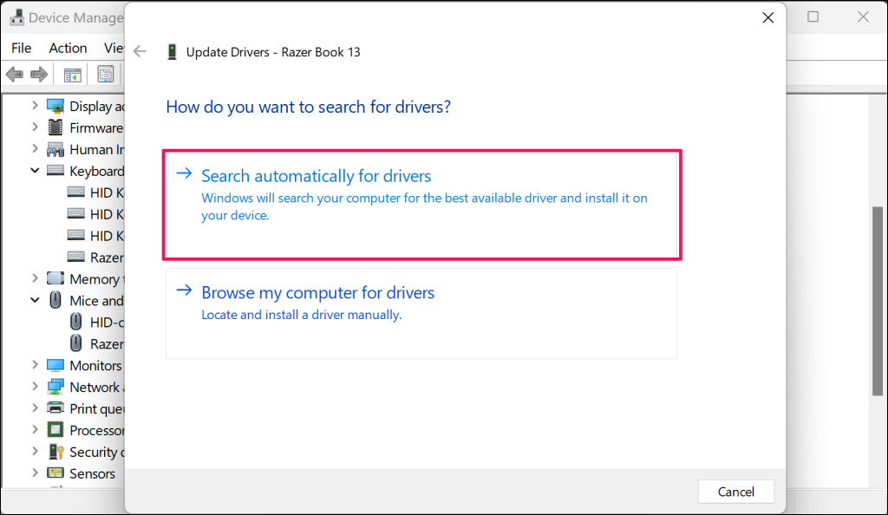This screenshot has height=515, width=888.
Task: Go back using the dialog's back arrow
Action: (x=140, y=52)
